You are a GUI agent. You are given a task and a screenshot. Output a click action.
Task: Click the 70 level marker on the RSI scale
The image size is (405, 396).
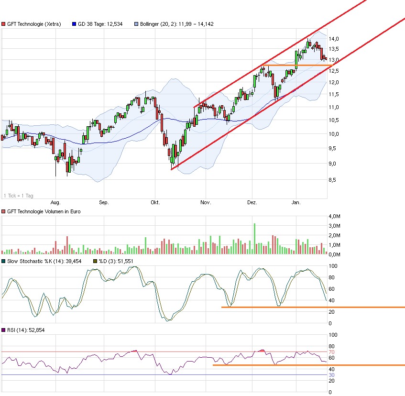[331, 352]
